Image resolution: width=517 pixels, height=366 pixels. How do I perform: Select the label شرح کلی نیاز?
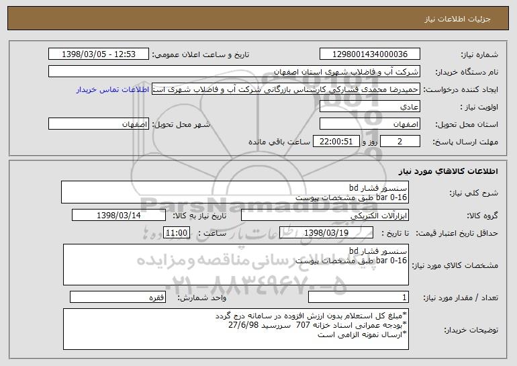[x=474, y=193]
